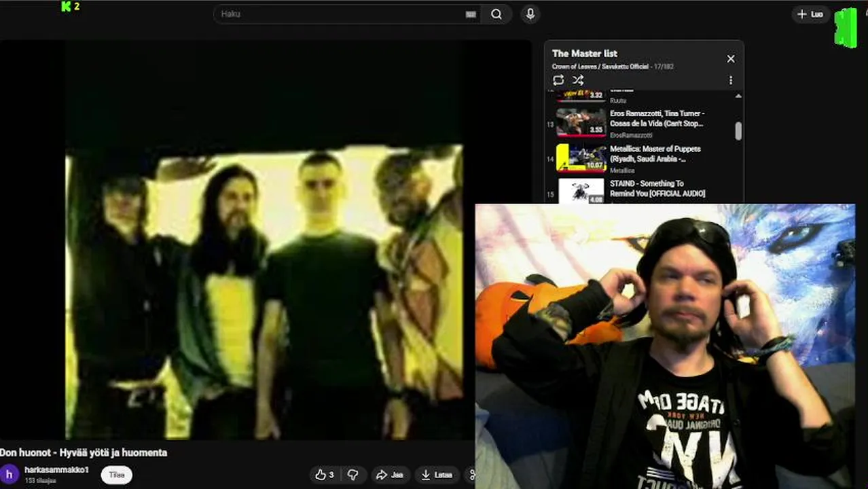Open Eros Ramazzotti Cosas de la Vida thumbnail

pyautogui.click(x=581, y=123)
